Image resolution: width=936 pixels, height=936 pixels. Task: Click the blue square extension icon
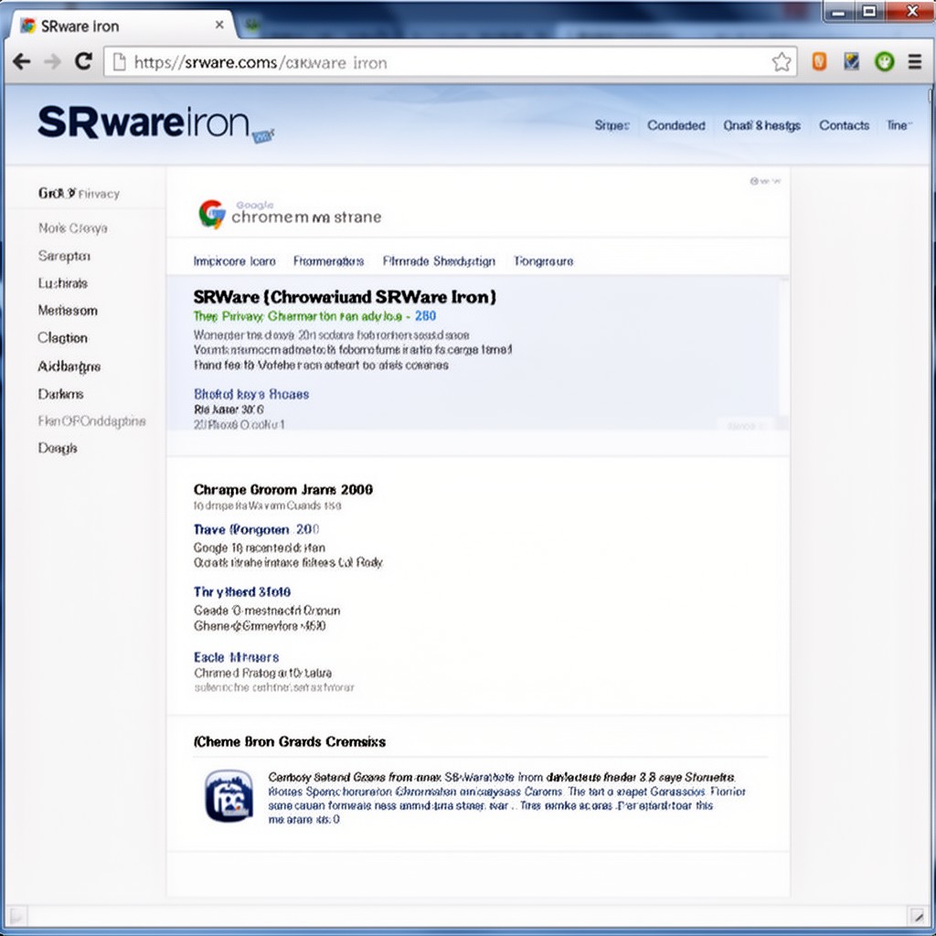[x=851, y=61]
